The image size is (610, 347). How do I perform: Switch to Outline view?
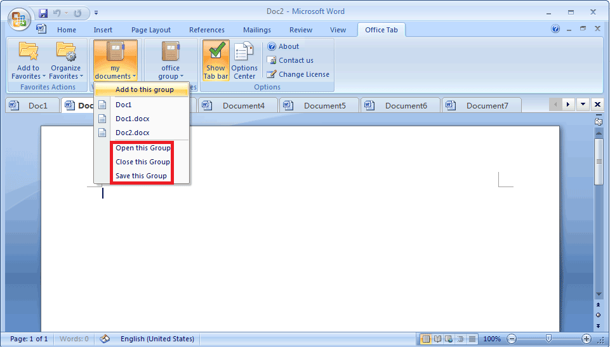(461, 339)
